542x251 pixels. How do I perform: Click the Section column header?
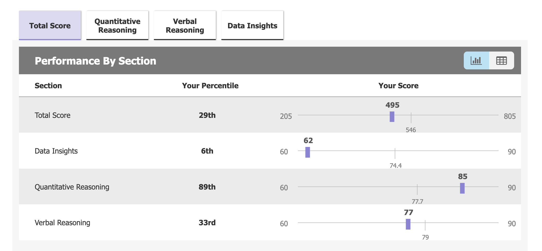click(x=48, y=86)
